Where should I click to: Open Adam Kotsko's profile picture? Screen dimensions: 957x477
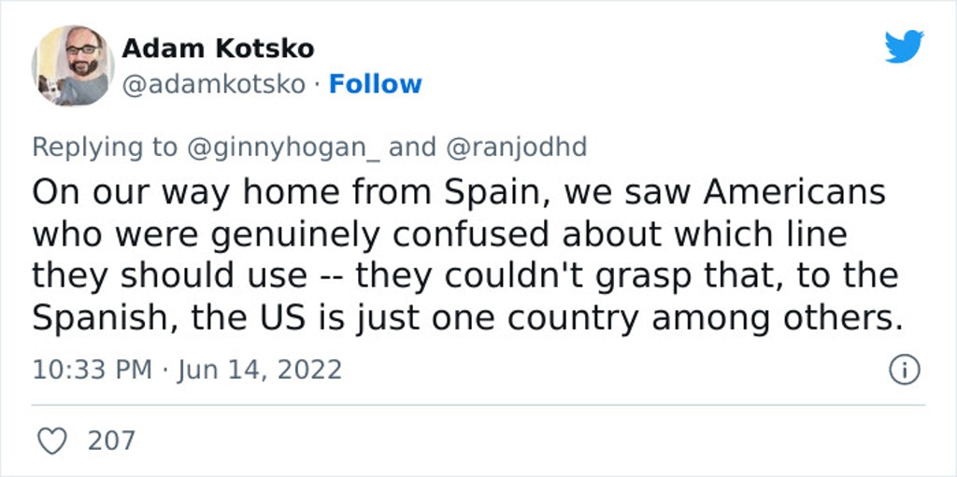(x=73, y=65)
